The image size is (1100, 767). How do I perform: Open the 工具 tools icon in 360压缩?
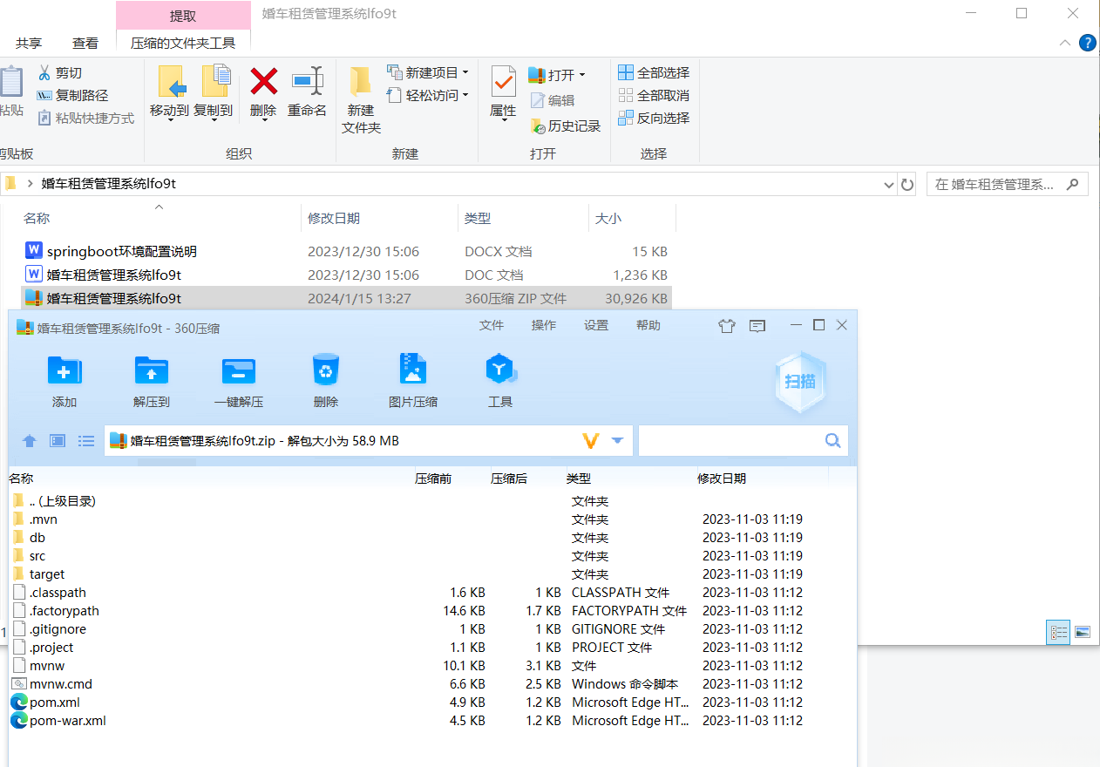(500, 369)
